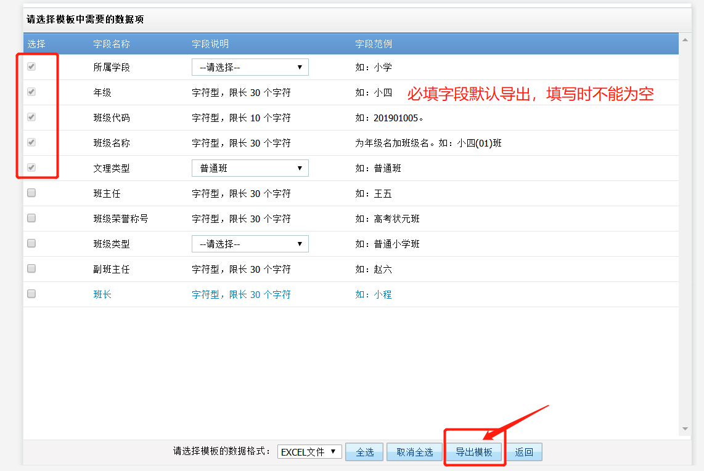Image resolution: width=704 pixels, height=471 pixels.
Task: Enable the 班级荣誉称号 field checkbox
Action: tap(31, 218)
